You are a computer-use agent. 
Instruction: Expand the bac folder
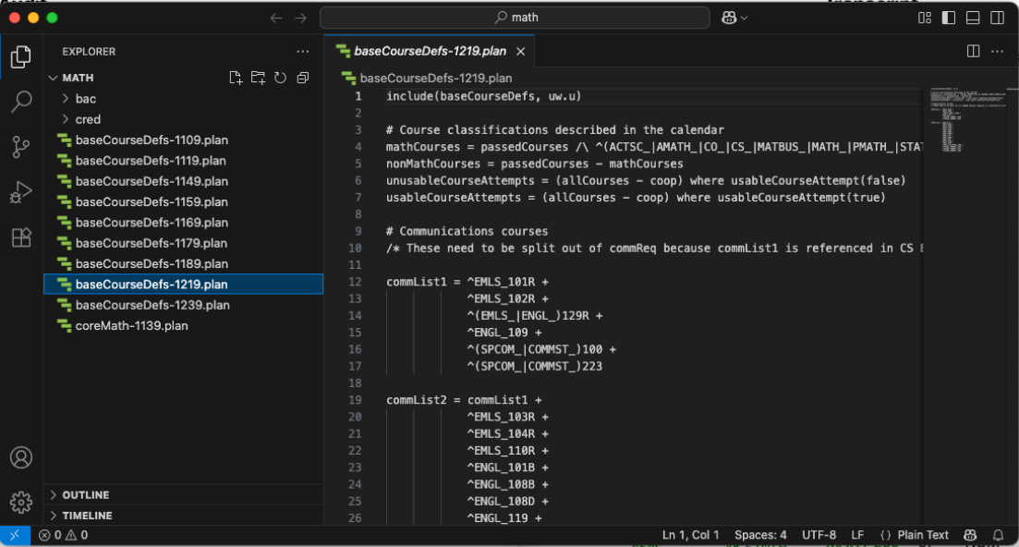pos(85,99)
